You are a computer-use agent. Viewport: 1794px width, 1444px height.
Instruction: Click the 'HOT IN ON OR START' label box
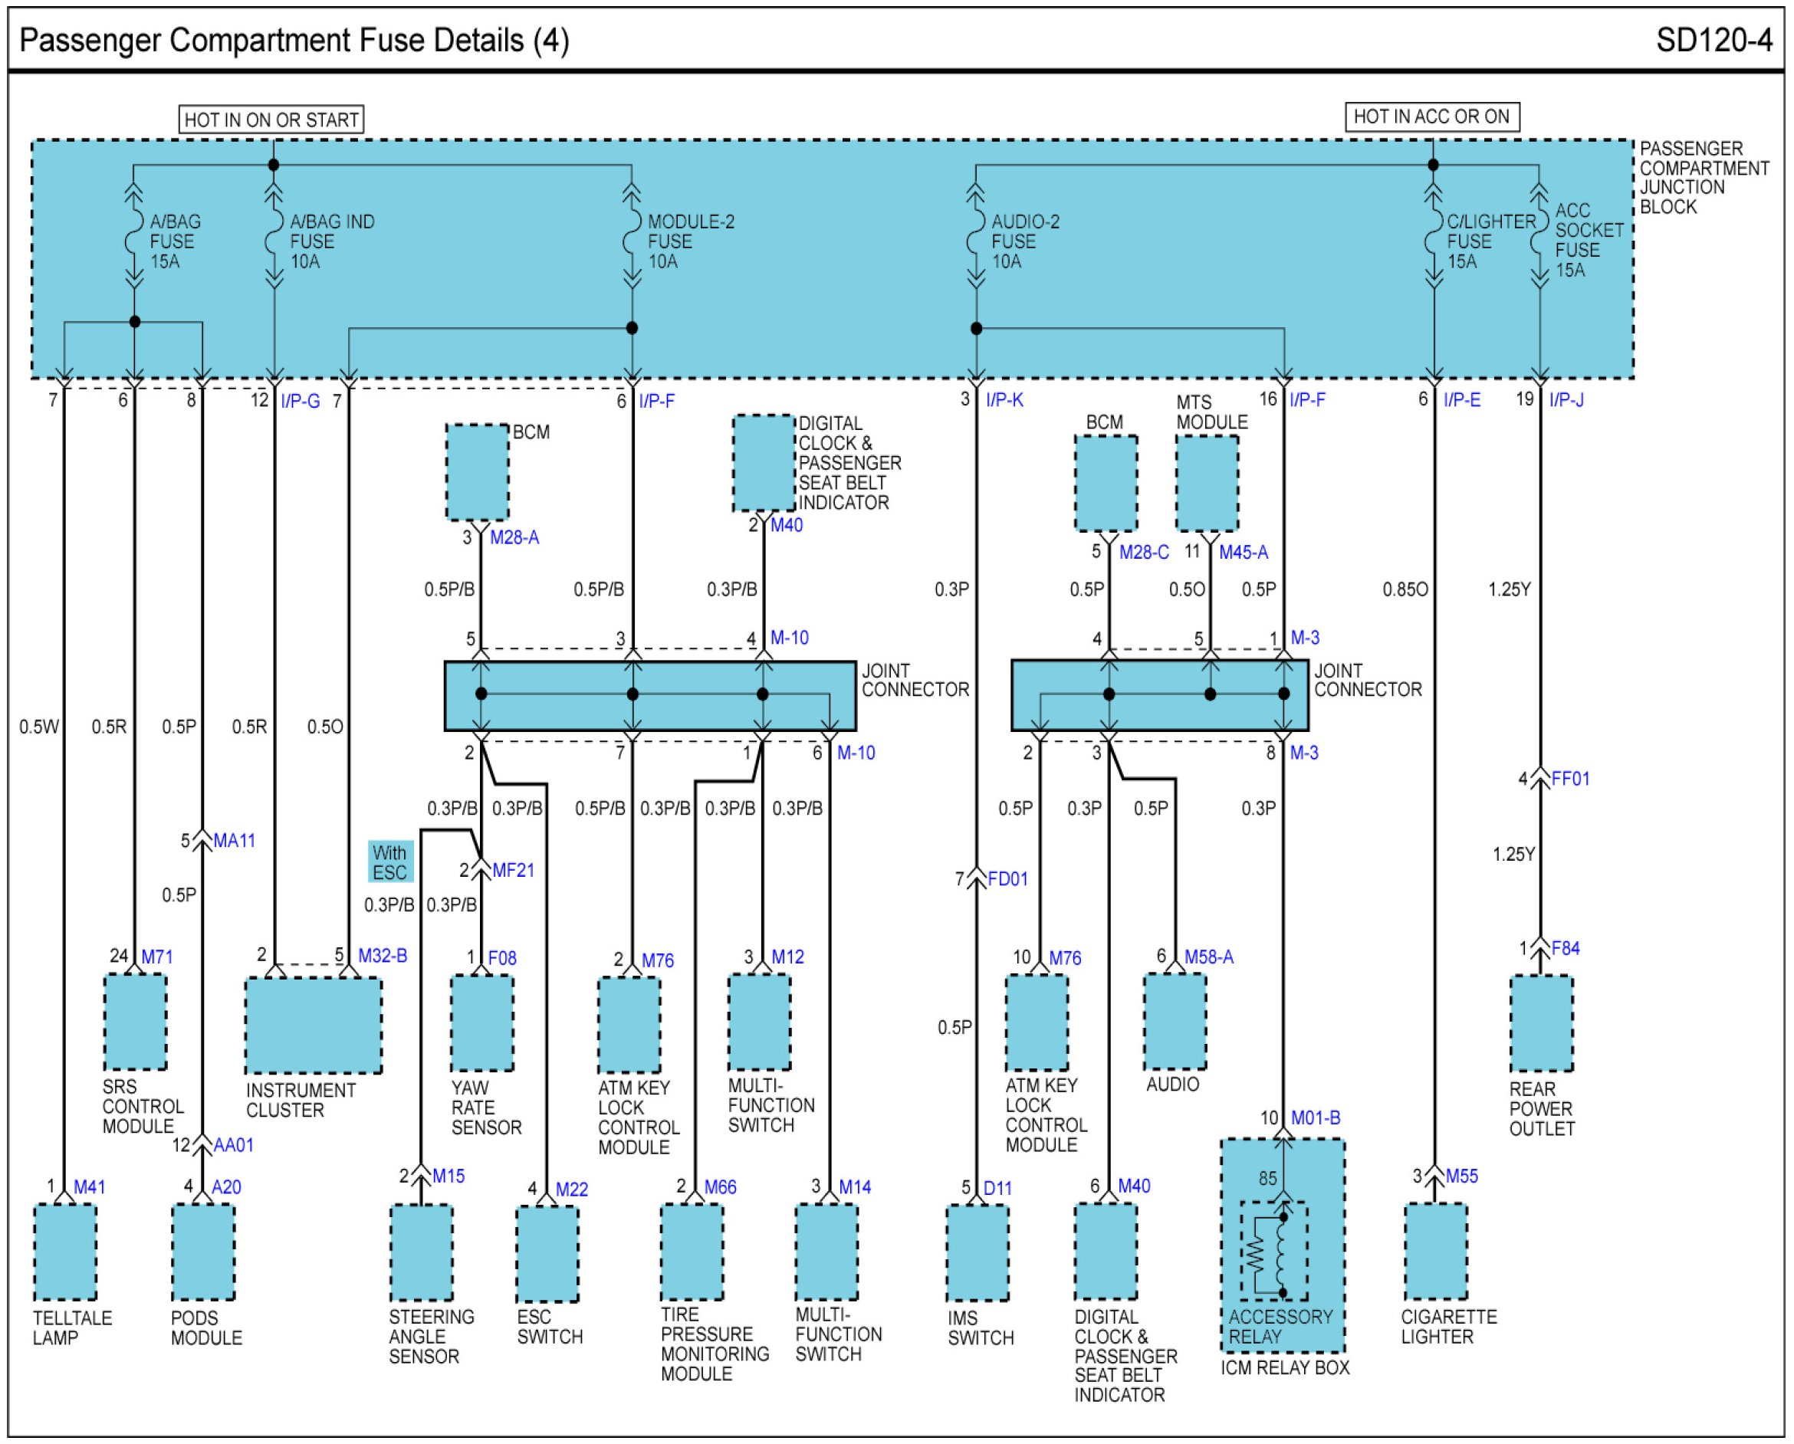(271, 120)
